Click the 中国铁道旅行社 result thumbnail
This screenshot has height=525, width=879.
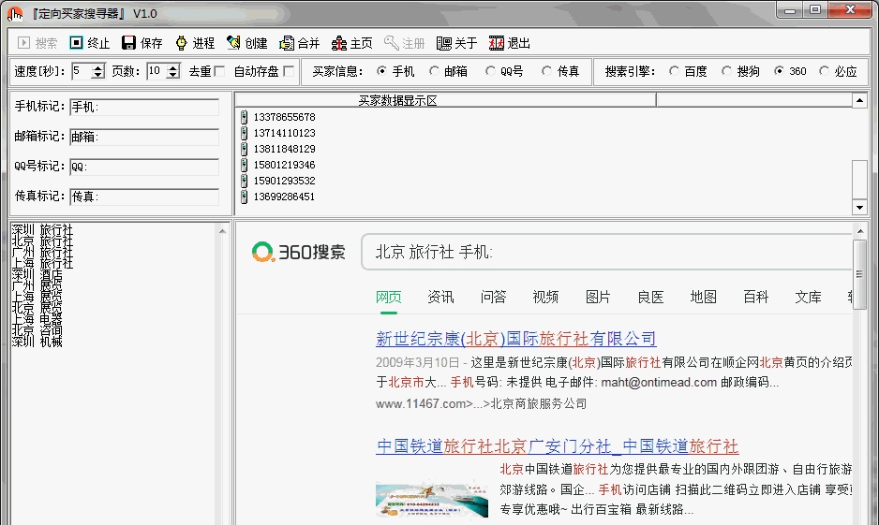coord(432,499)
